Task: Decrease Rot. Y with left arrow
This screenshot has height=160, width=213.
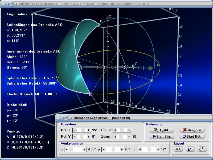Action: pyautogui.click(x=75, y=137)
